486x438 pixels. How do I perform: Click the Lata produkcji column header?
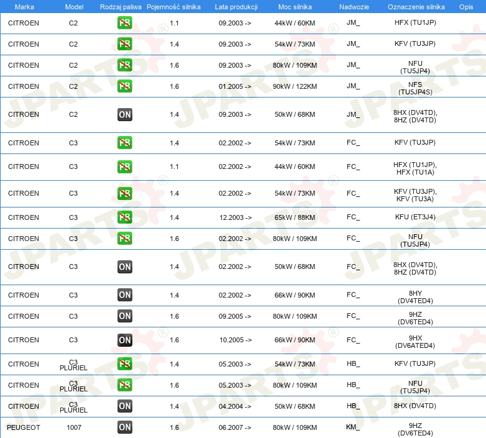[x=236, y=7]
